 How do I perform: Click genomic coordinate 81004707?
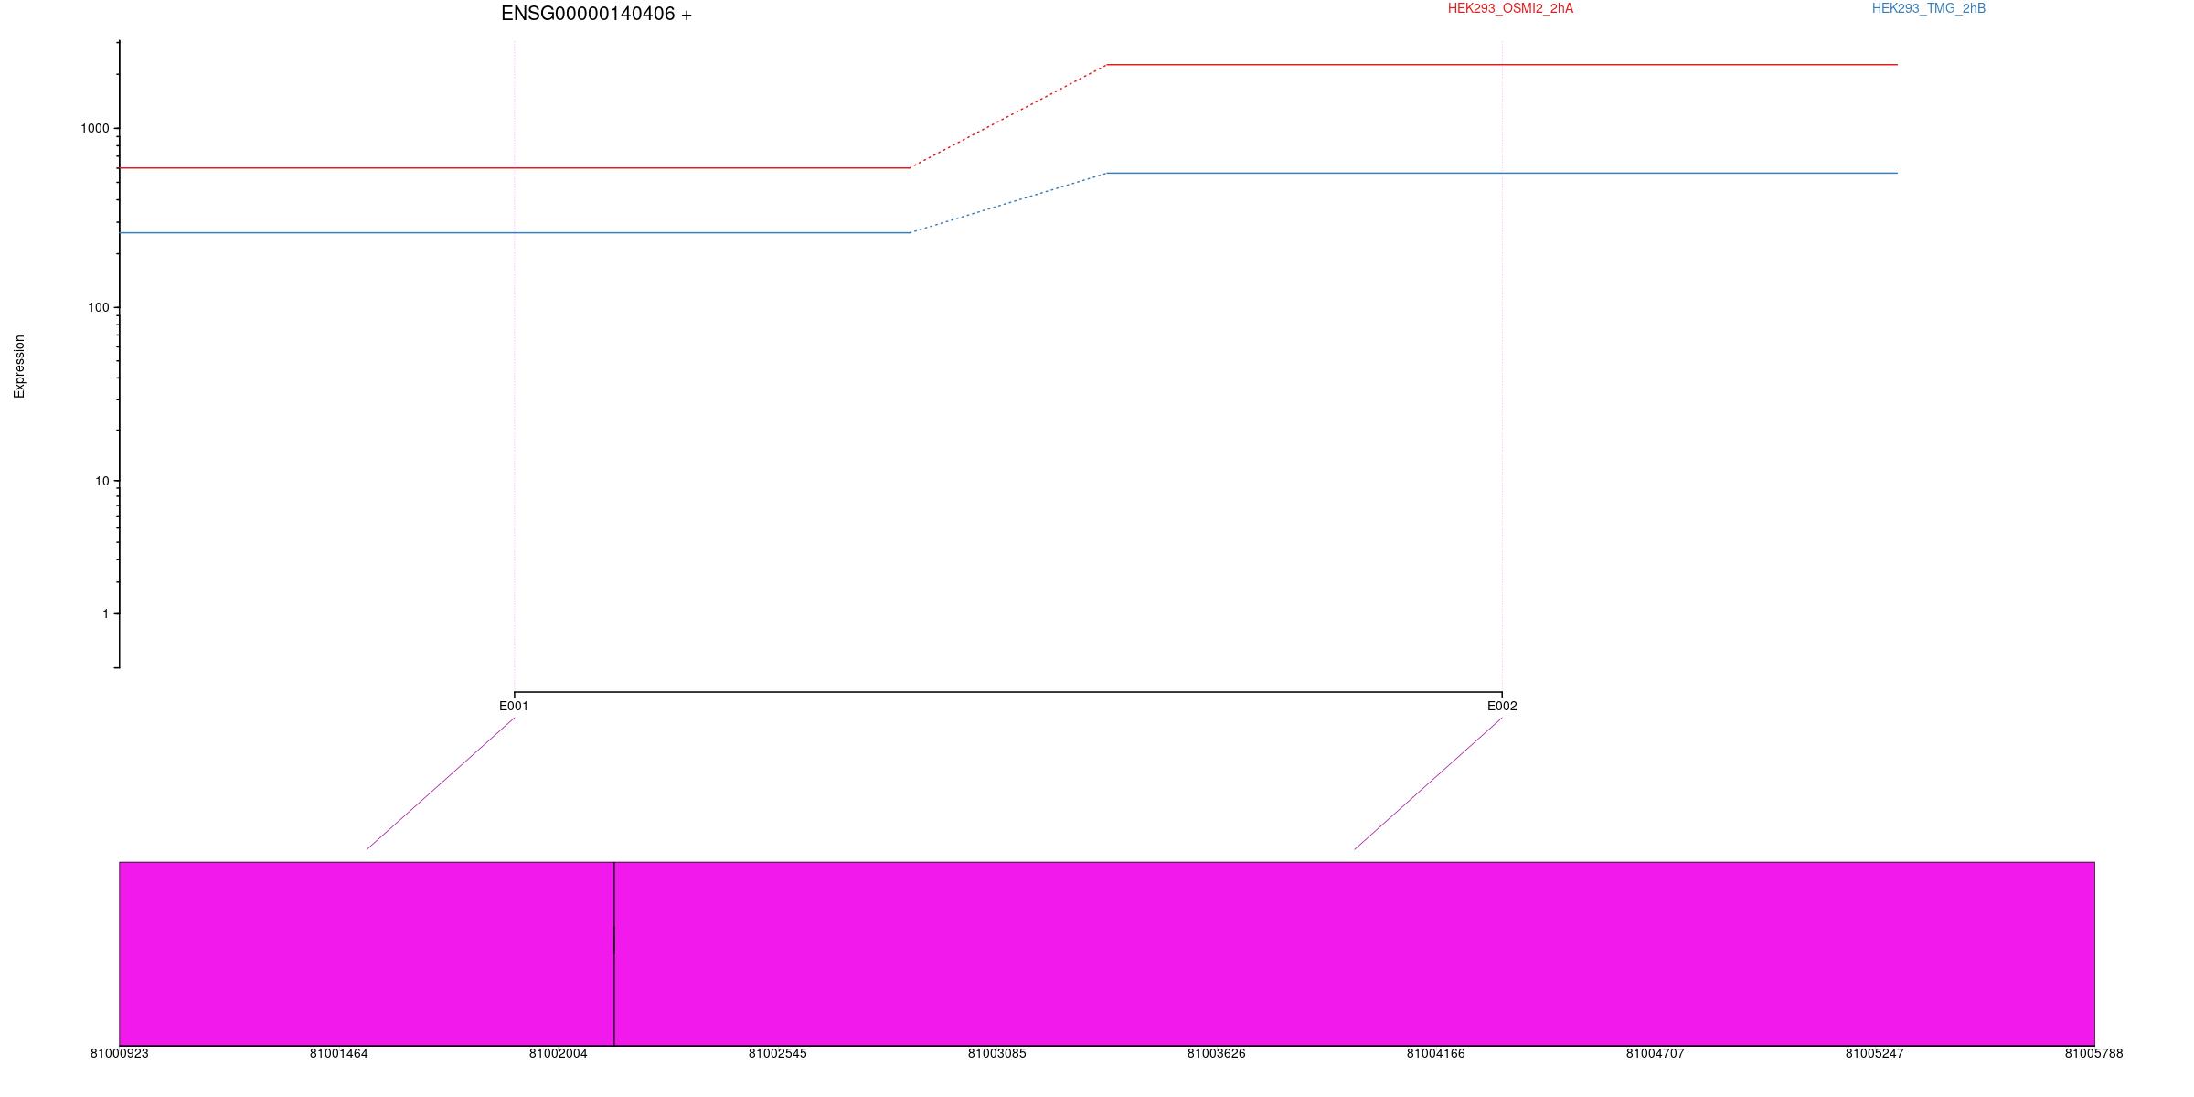[1655, 1053]
